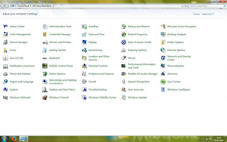Focus the Search Control Panel field
227x142 pixels.
click(x=207, y=6)
